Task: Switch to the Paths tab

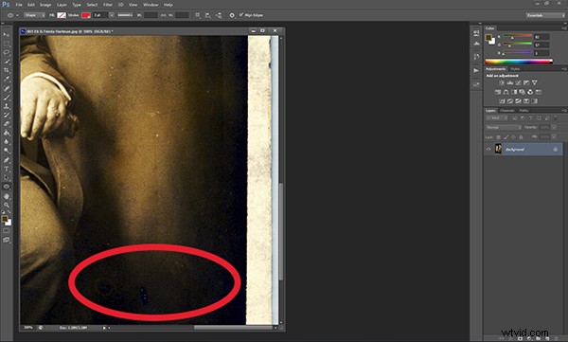Action: 524,110
